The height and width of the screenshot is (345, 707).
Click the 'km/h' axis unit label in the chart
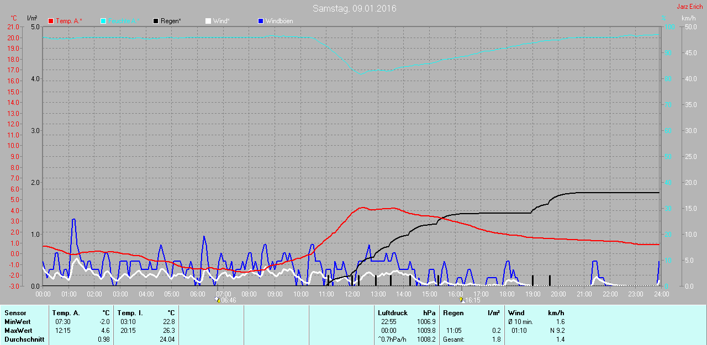pyautogui.click(x=689, y=18)
